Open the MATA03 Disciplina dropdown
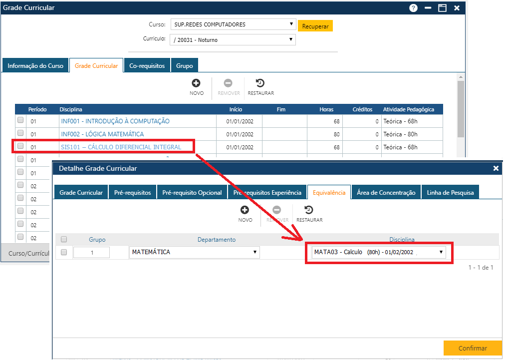This screenshot has height=360, width=505. [378, 252]
